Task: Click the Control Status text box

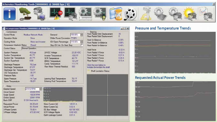Action: (x=52, y=48)
